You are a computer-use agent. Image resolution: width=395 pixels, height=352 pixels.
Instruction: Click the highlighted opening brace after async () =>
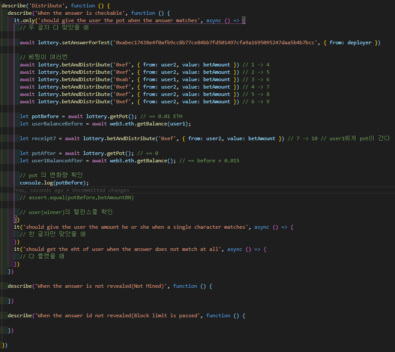pyautogui.click(x=244, y=20)
